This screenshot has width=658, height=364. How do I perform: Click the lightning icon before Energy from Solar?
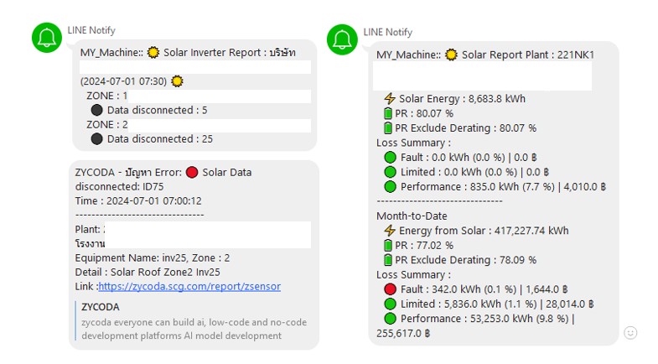pos(389,231)
